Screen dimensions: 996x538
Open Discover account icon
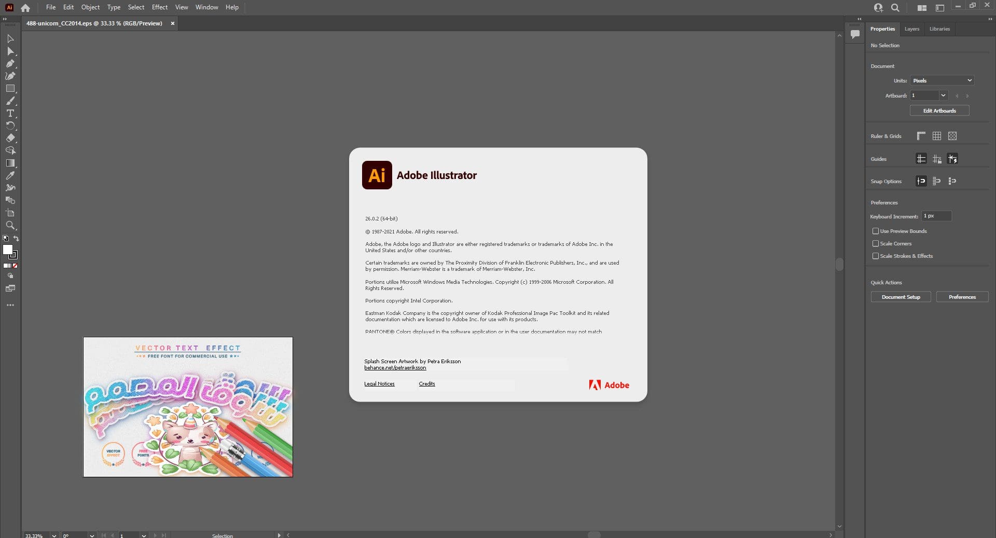[x=878, y=8]
